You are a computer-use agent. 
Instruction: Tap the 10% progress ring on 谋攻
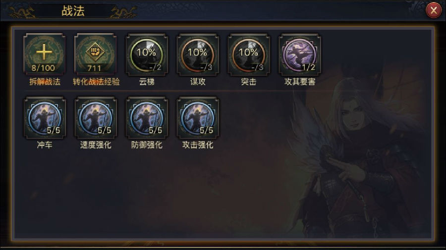tap(197, 54)
